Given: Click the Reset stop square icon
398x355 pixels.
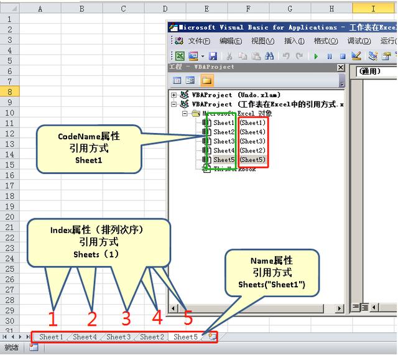Looking at the screenshot, I should coord(343,56).
